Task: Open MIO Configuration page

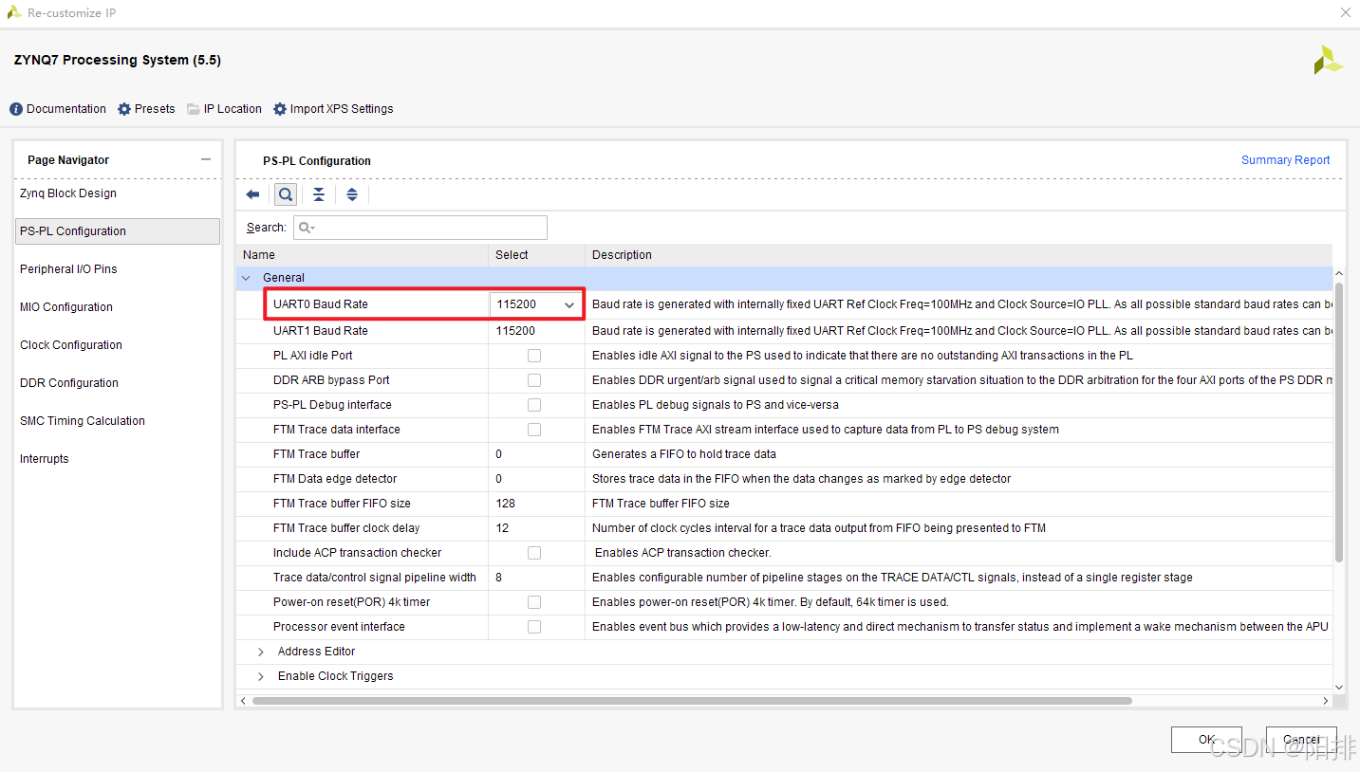Action: pyautogui.click(x=66, y=307)
